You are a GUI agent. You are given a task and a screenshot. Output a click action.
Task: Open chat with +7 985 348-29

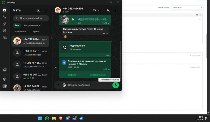click(30, 87)
